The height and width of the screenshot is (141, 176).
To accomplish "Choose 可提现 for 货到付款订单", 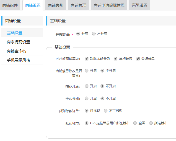I will tap(86, 111).
